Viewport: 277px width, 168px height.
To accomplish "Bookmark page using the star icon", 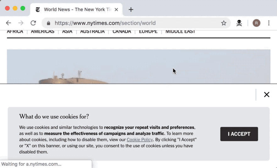I will click(x=224, y=23).
